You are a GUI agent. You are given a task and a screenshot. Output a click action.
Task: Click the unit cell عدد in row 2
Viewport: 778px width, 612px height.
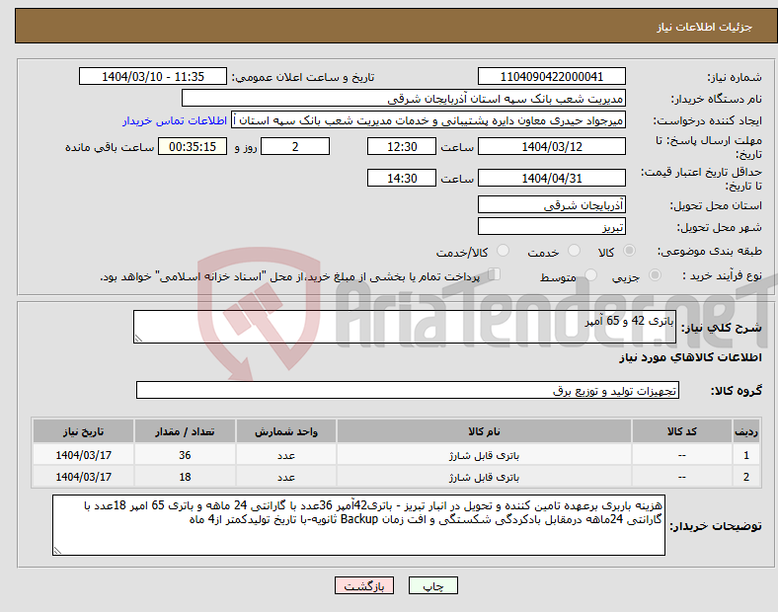(x=286, y=477)
